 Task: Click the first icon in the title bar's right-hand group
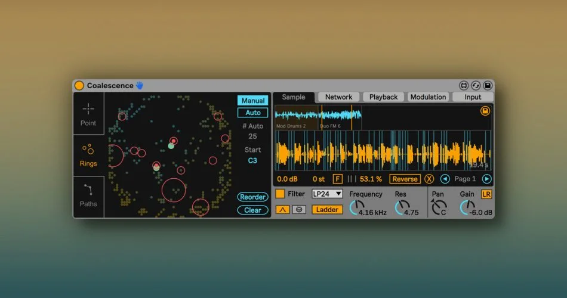[464, 86]
